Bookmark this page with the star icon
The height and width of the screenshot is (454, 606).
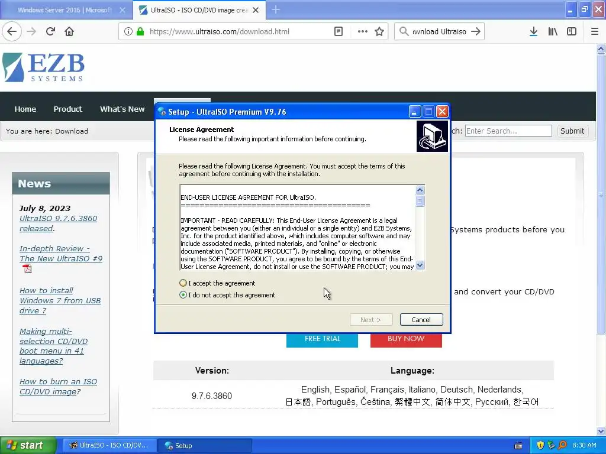point(379,31)
